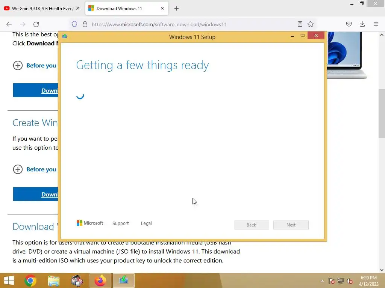Viewport: 385px width, 288px height.
Task: Click Microsoft logo in Setup footer
Action: point(90,223)
